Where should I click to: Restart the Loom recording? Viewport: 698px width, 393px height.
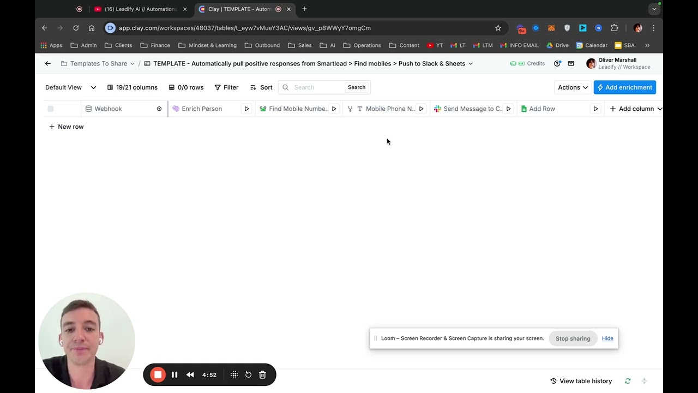click(x=248, y=374)
